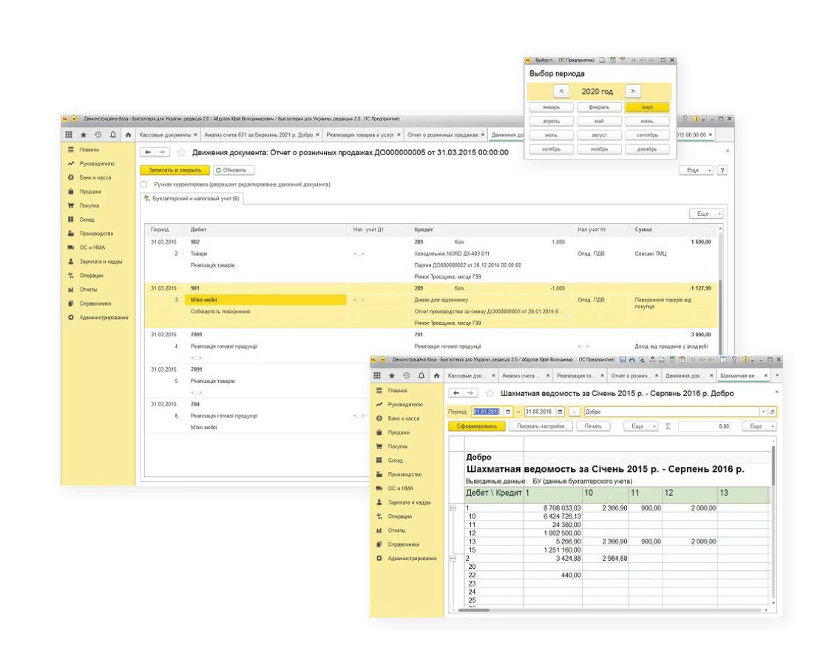Click the save diskette icon in front titlebar
823x645 pixels.
(623, 360)
